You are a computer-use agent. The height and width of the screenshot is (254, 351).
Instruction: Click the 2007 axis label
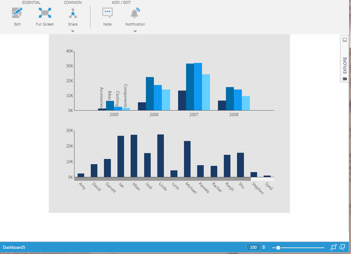pos(194,114)
